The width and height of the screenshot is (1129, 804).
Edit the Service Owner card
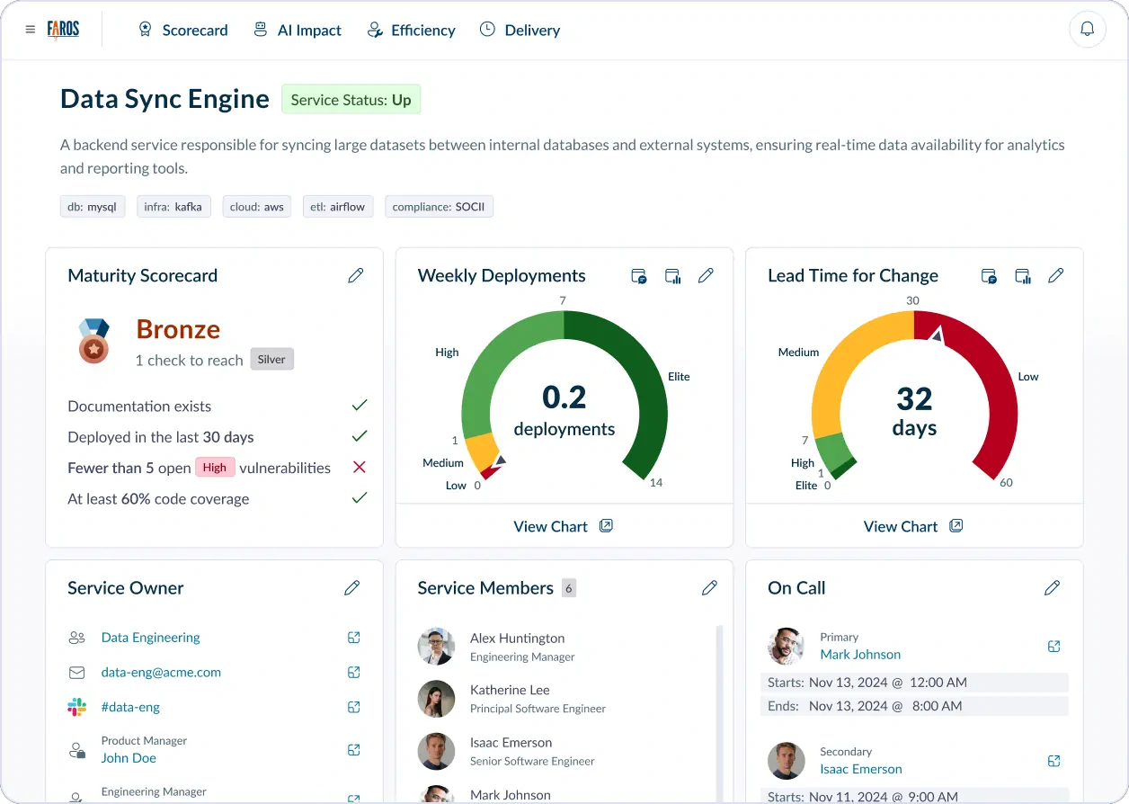352,587
